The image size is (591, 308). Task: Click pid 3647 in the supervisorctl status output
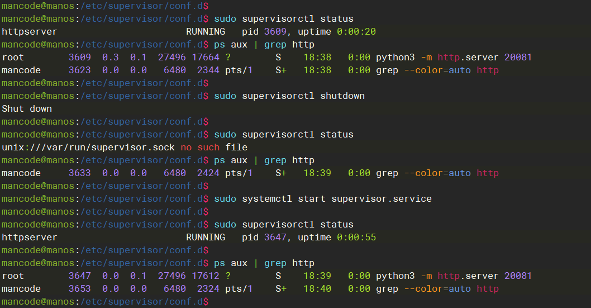click(275, 238)
